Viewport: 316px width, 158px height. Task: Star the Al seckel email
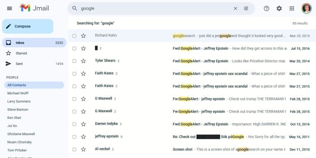coord(83,149)
